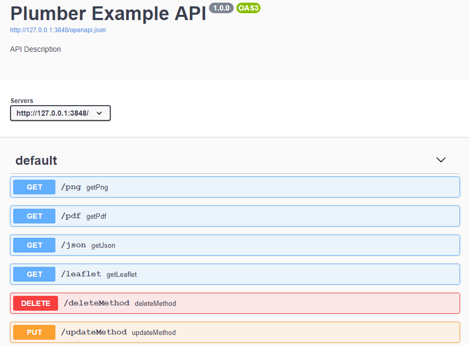Collapse the default section chevron
Viewport: 469px width, 345px height.
441,160
